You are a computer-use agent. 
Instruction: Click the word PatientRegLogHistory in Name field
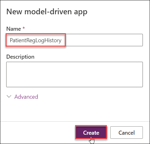pos(36,40)
